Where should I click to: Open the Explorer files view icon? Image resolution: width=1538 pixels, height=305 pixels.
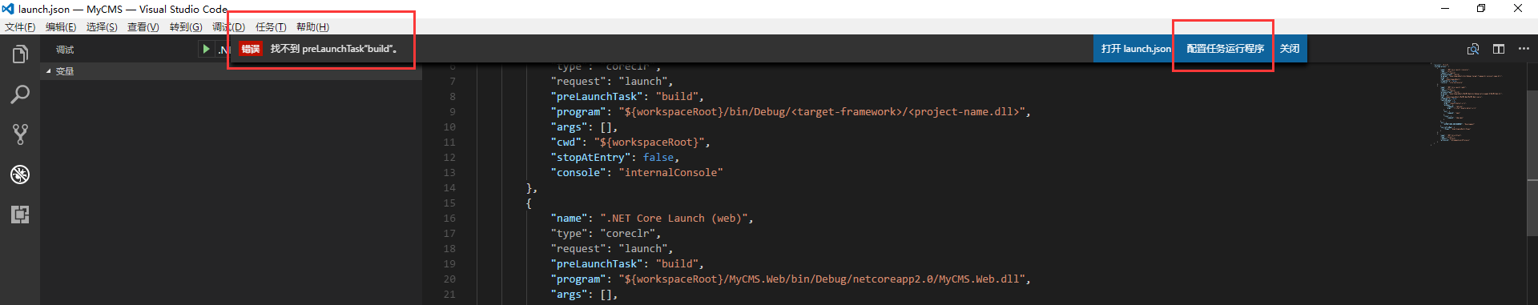click(20, 54)
